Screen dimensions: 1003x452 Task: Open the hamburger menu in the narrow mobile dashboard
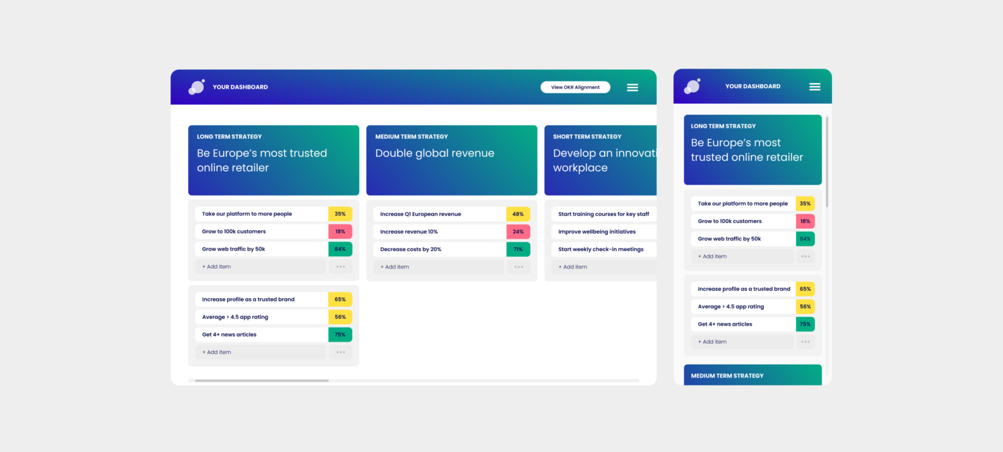pyautogui.click(x=814, y=87)
